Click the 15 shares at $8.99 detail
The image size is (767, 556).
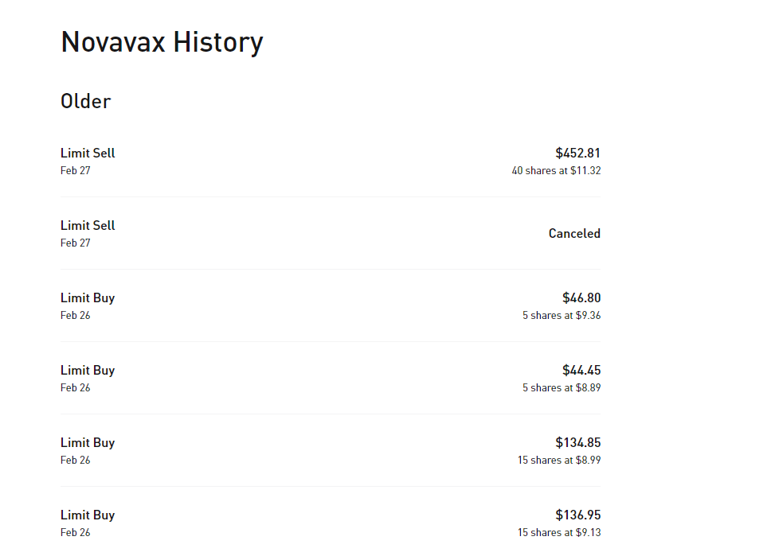(x=558, y=460)
